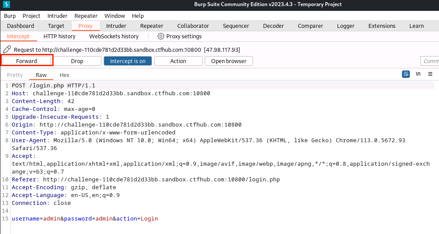Switch to the Sequencer tab
This screenshot has width=439, height=234.
coord(236,26)
